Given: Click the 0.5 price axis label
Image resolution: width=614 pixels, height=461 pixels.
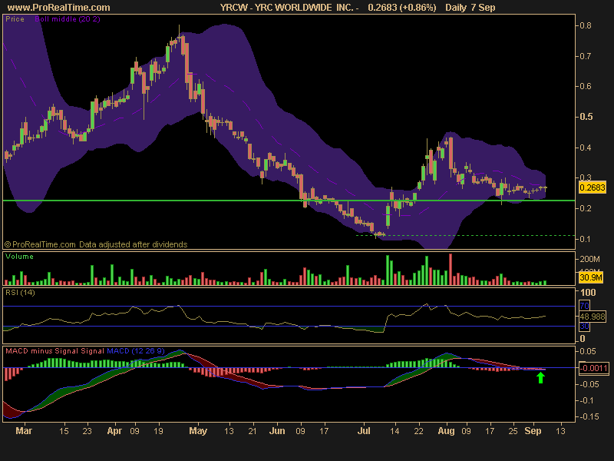Looking at the screenshot, I should 586,117.
